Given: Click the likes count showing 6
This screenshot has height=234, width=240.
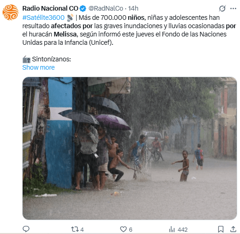Looking at the screenshot, I should 131,229.
